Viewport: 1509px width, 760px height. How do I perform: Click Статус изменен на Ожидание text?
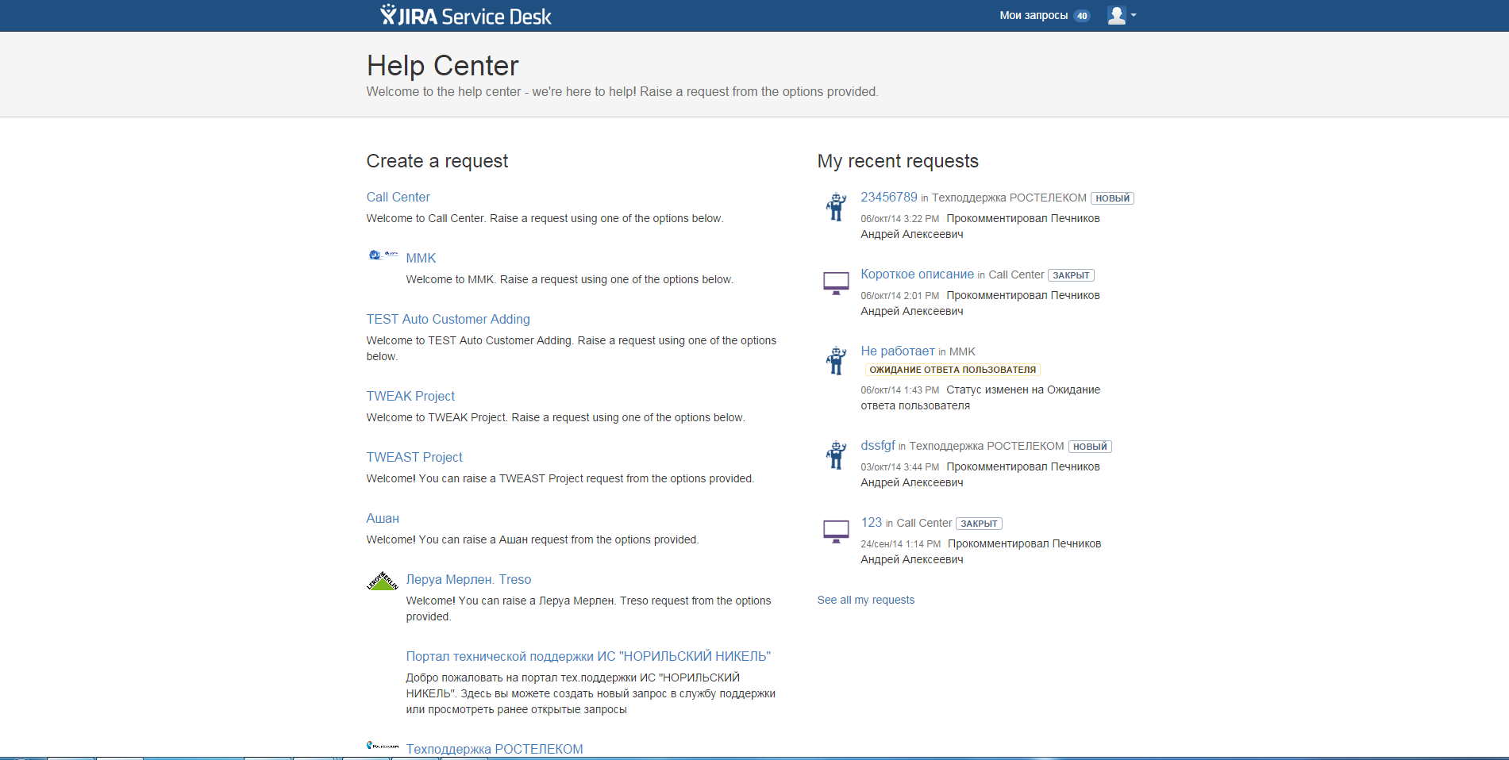pyautogui.click(x=1023, y=390)
